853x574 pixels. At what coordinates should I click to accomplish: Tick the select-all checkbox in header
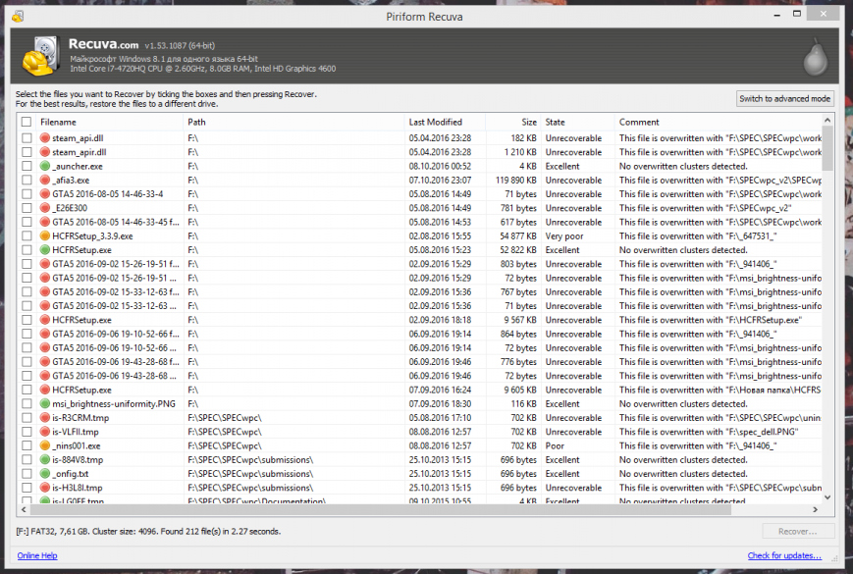point(27,122)
